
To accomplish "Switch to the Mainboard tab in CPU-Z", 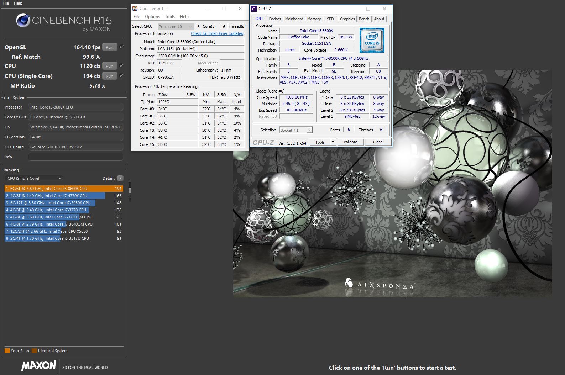I will (294, 19).
